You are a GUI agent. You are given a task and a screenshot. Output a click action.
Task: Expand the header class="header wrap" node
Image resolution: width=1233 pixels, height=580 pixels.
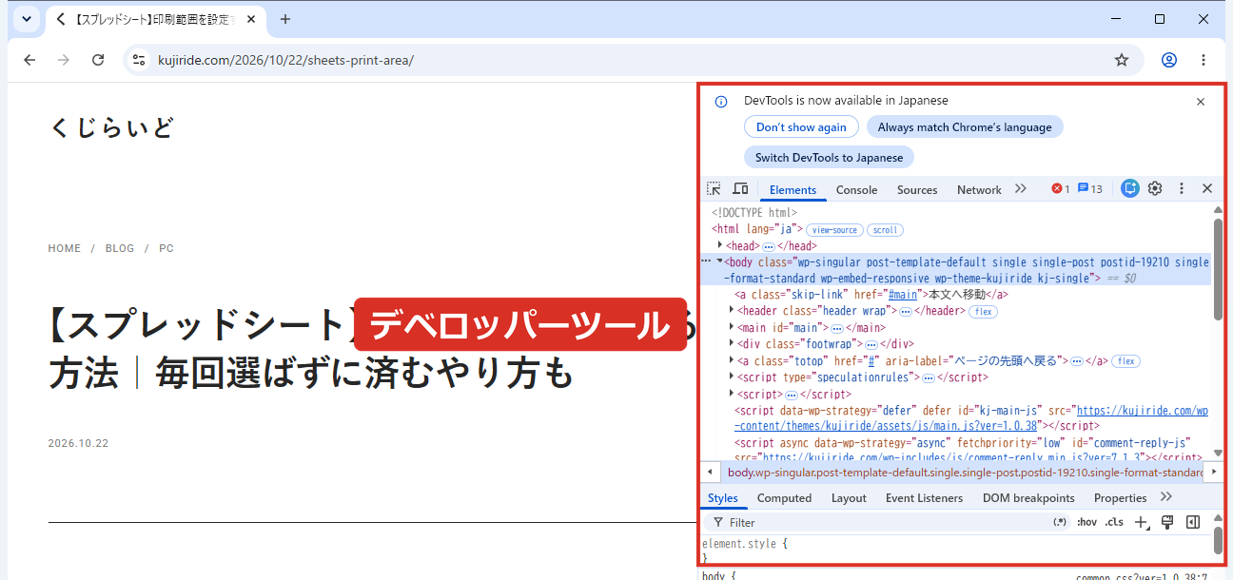(x=731, y=310)
